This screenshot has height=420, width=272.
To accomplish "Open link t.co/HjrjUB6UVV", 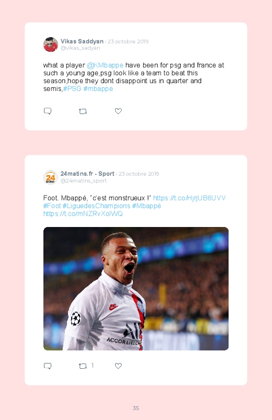I will [x=189, y=198].
